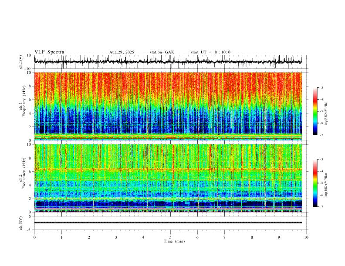The height and width of the screenshot is (266, 345).
Task: Click the "ch.3(V)" axis label
Action: pos(21,223)
